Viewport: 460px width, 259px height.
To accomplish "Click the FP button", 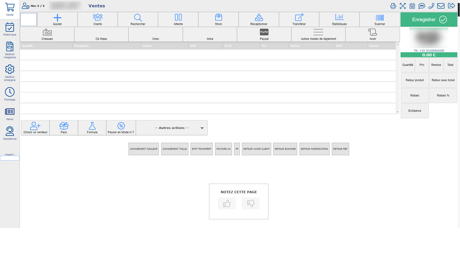I will pos(237,149).
